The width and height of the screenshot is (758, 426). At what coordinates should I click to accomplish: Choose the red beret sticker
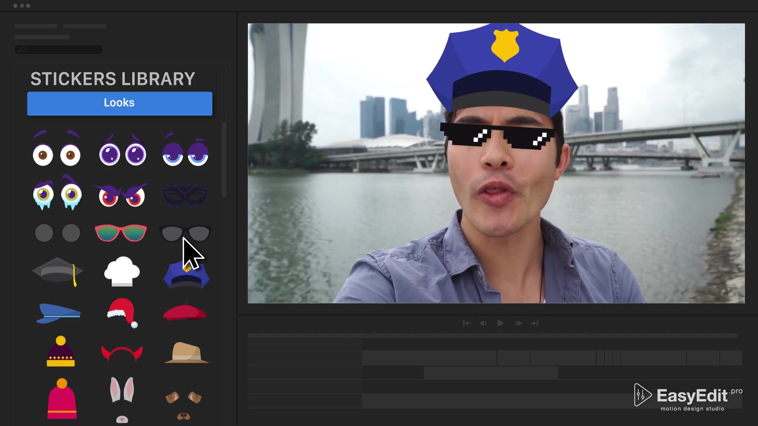click(x=185, y=312)
